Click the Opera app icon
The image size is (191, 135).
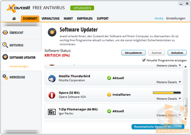[x=52, y=95]
